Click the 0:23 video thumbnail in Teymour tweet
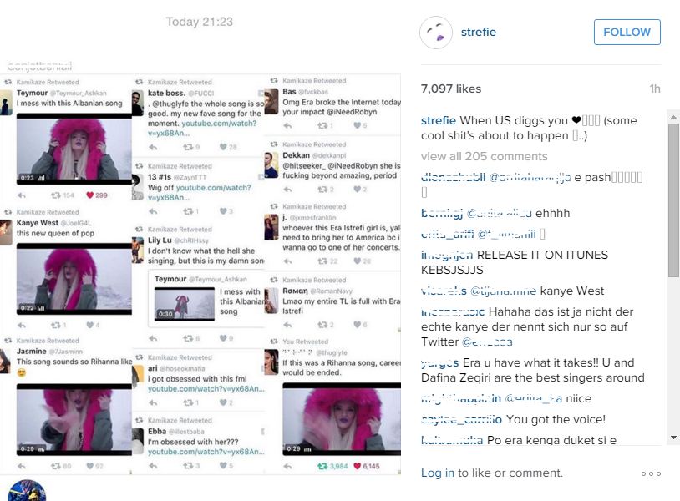This screenshot has height=501, width=680. point(74,149)
